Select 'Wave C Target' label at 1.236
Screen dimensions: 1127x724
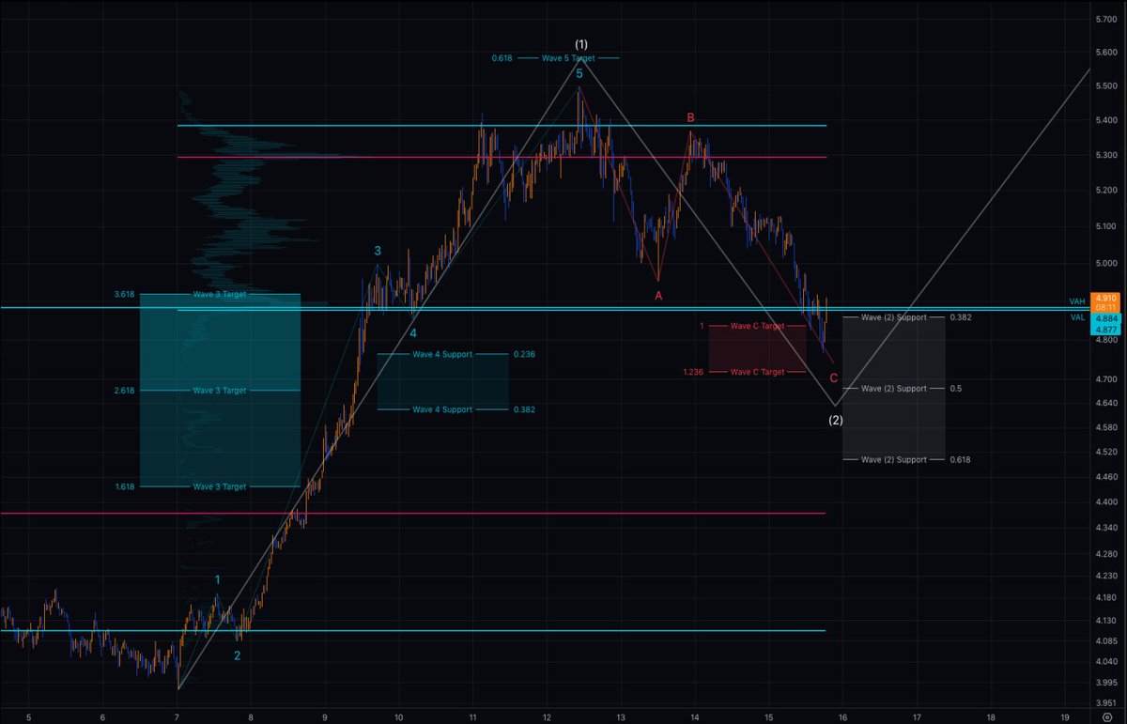coord(757,372)
